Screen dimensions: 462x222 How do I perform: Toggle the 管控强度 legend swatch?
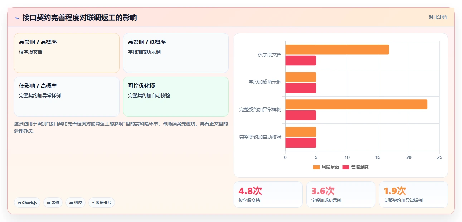coord(346,167)
